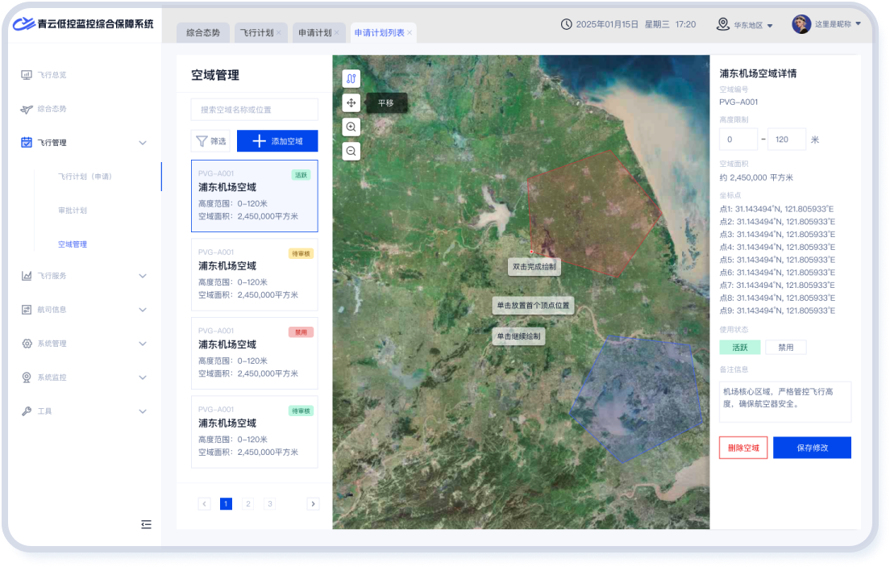Click the zoom out magnifier icon
890x567 pixels.
tap(351, 151)
